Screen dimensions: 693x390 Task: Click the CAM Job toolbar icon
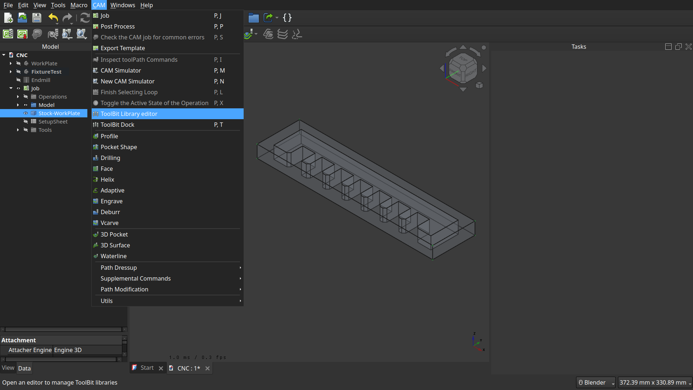click(x=8, y=34)
